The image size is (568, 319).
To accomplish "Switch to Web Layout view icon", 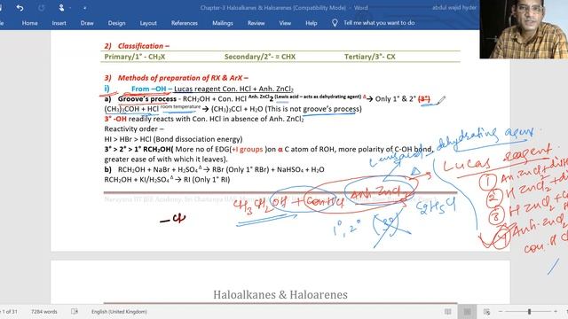I will point(486,311).
